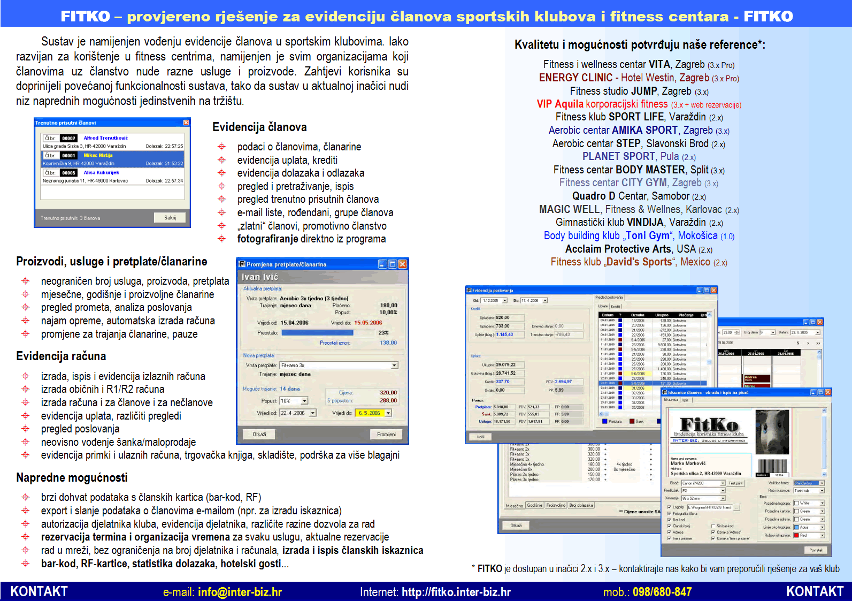This screenshot has width=852, height=601.
Task: Close the Trenutno prisutni članovi window
Action: point(186,123)
